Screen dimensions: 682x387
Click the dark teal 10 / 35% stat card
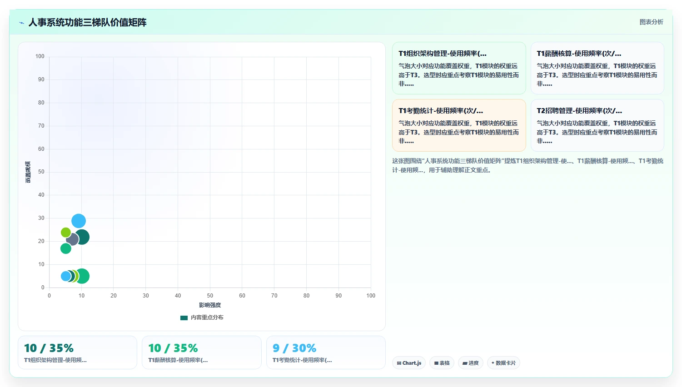pyautogui.click(x=77, y=352)
